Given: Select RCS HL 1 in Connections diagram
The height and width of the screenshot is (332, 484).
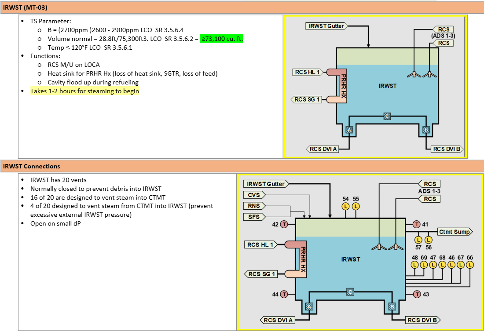Looking at the screenshot, I should [x=260, y=244].
